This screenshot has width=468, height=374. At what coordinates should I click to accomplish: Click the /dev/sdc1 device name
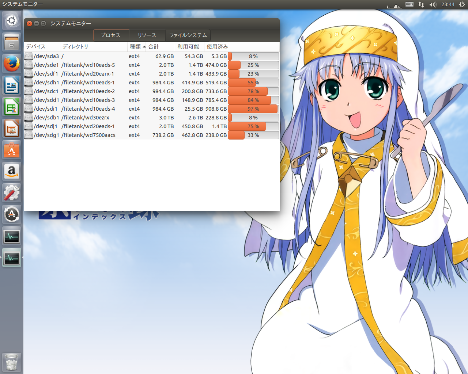point(46,91)
